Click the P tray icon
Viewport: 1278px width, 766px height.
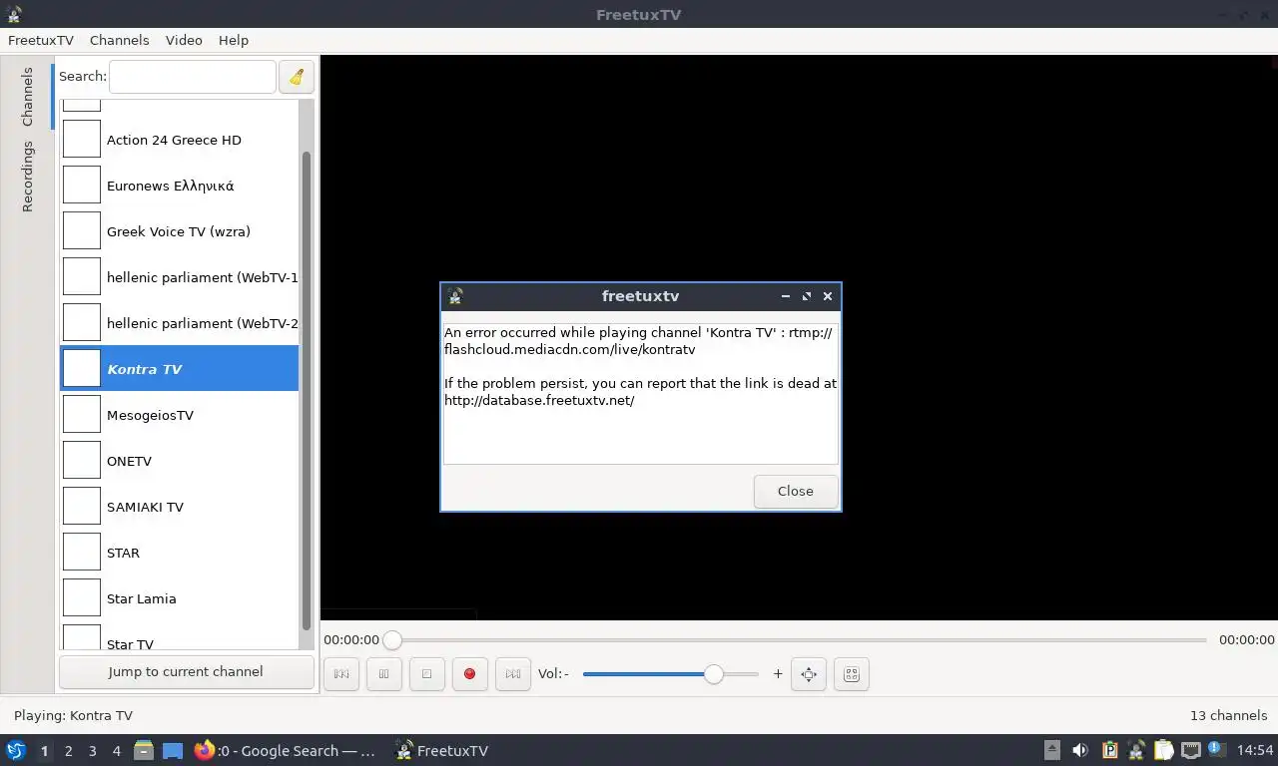1109,750
